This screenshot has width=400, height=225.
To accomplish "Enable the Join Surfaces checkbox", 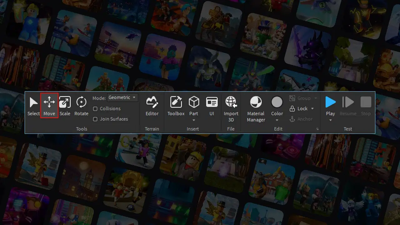I will click(95, 119).
